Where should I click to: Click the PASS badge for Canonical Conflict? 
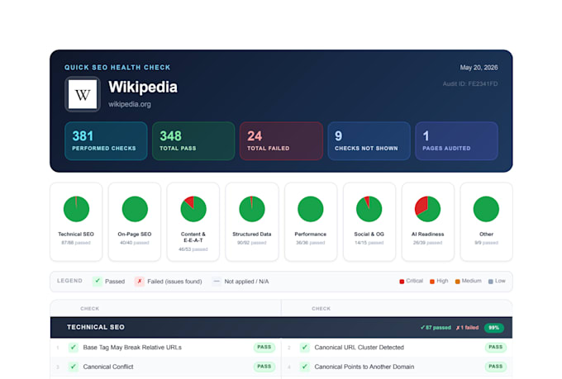264,367
